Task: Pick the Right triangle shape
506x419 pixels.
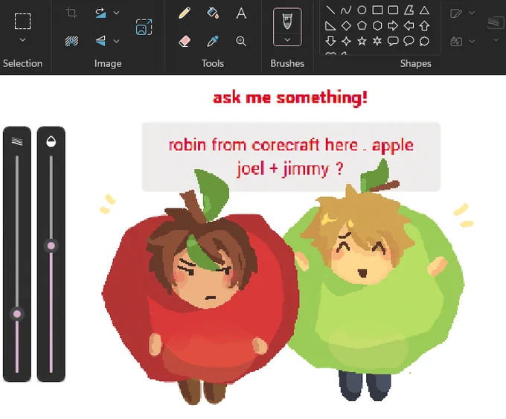Action: 330,25
